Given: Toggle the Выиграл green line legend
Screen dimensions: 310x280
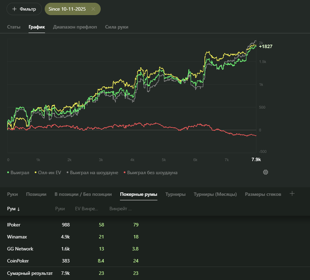Looking at the screenshot, I should [x=18, y=173].
